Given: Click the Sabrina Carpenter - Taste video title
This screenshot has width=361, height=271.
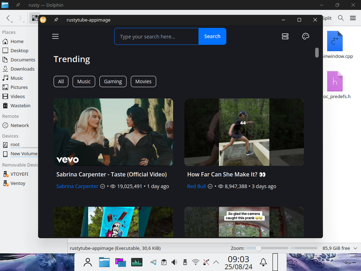Looking at the screenshot, I should [111, 174].
